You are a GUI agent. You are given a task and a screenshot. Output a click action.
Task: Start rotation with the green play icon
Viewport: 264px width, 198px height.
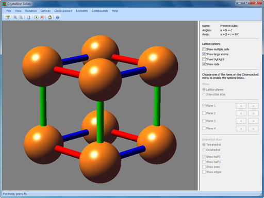pos(36,17)
